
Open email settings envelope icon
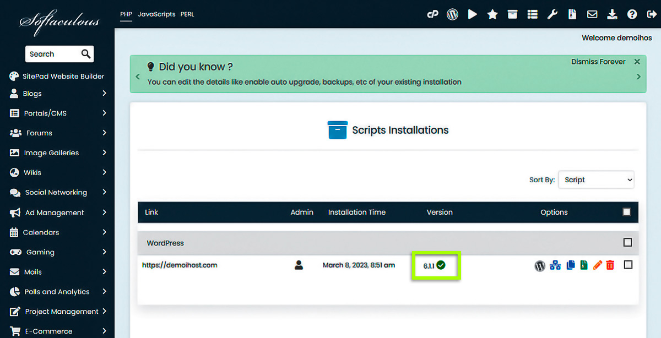(x=592, y=14)
